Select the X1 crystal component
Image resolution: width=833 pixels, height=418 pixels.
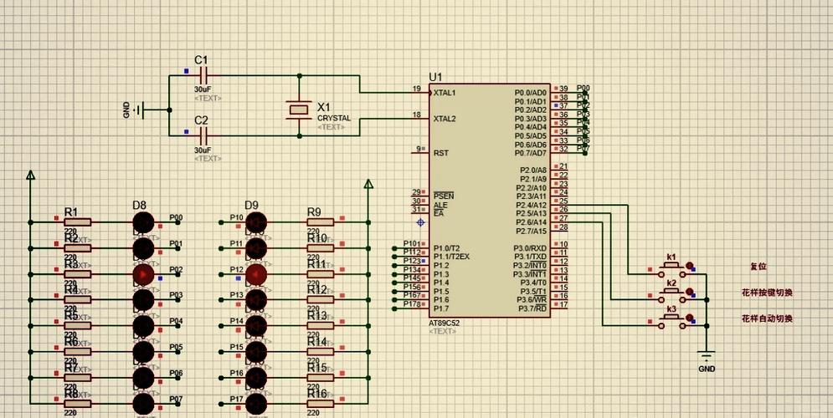pos(299,110)
